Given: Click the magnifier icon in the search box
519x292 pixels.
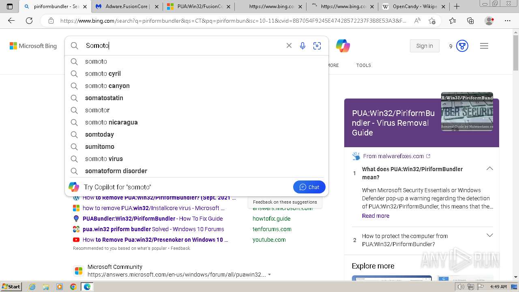Looking at the screenshot, I should [x=75, y=46].
